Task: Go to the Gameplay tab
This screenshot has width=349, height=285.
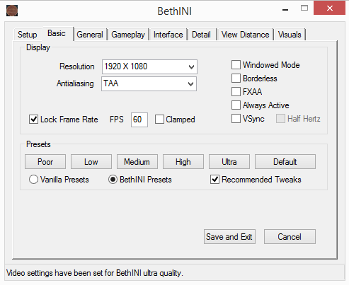Action: coord(128,35)
